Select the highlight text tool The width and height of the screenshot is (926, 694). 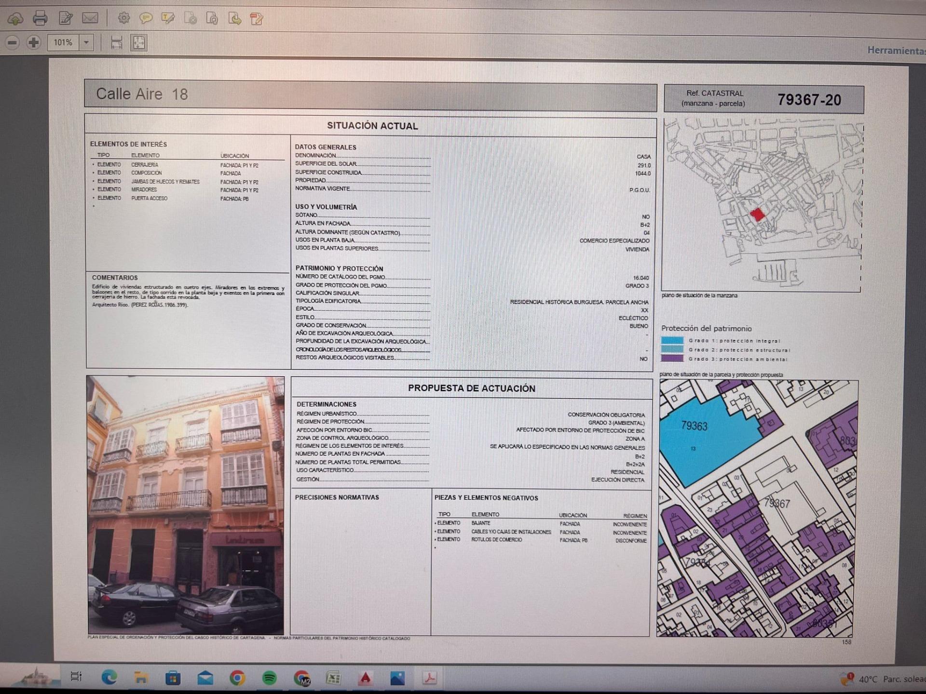(x=168, y=19)
